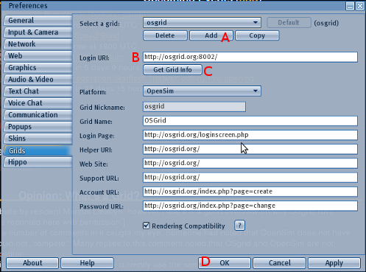Click the "Select a grid:" label
The image size is (366, 272).
(99, 24)
